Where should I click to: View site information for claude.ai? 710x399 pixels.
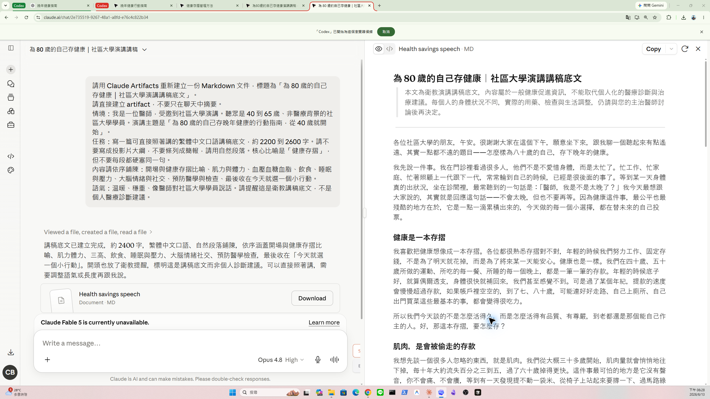coord(38,17)
